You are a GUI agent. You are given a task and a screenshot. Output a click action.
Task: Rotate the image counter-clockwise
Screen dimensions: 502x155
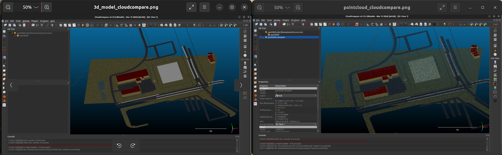(119, 145)
